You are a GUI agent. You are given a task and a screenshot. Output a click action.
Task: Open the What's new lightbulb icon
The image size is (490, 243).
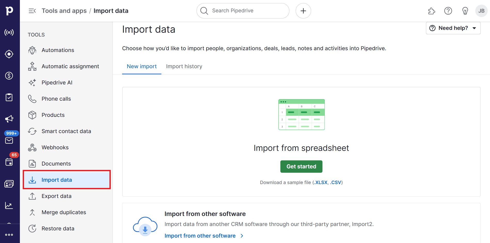[465, 11]
